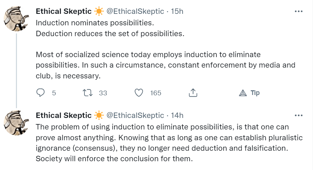Open the first tweet's profile avatar

pos(17,18)
